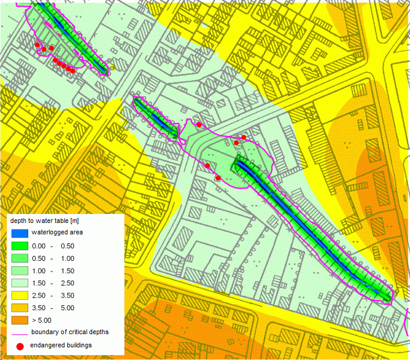The image size is (410, 360).
Task: Select the '> 5.00' legend text
Action: pos(42,320)
